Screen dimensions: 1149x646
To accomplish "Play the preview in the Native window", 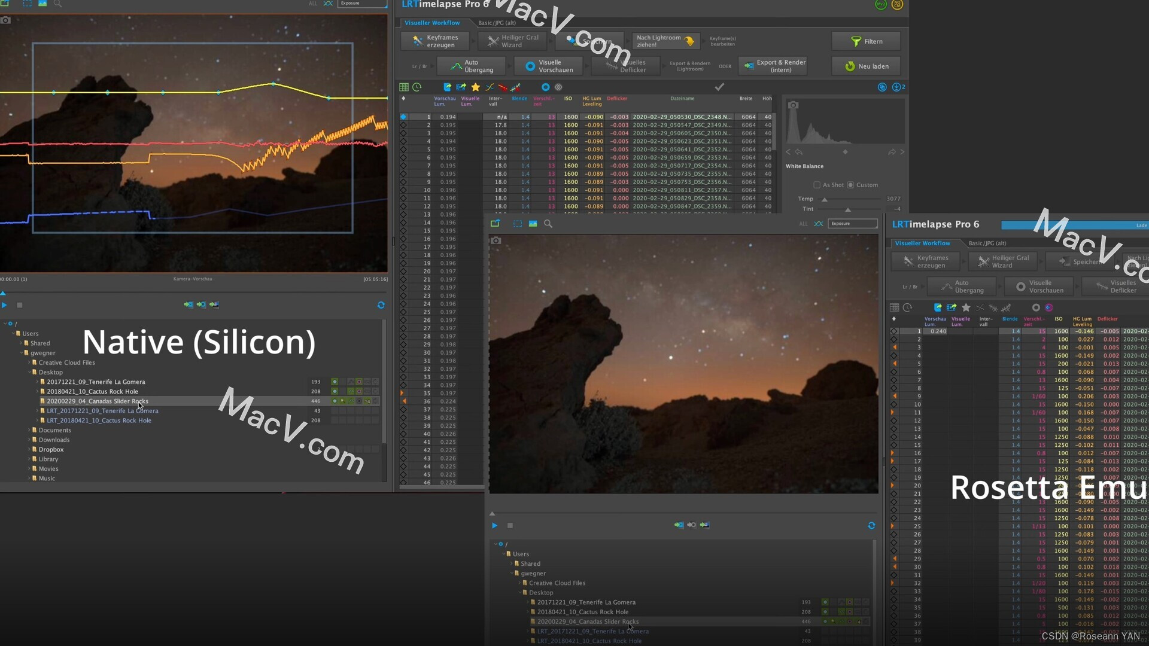I will coord(4,305).
